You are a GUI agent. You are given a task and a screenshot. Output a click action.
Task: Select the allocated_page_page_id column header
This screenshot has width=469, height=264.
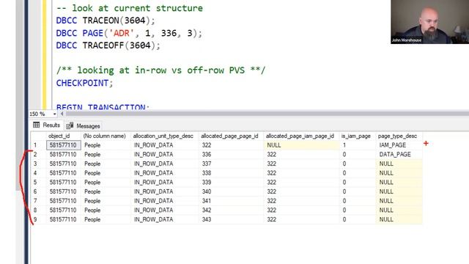pos(229,136)
